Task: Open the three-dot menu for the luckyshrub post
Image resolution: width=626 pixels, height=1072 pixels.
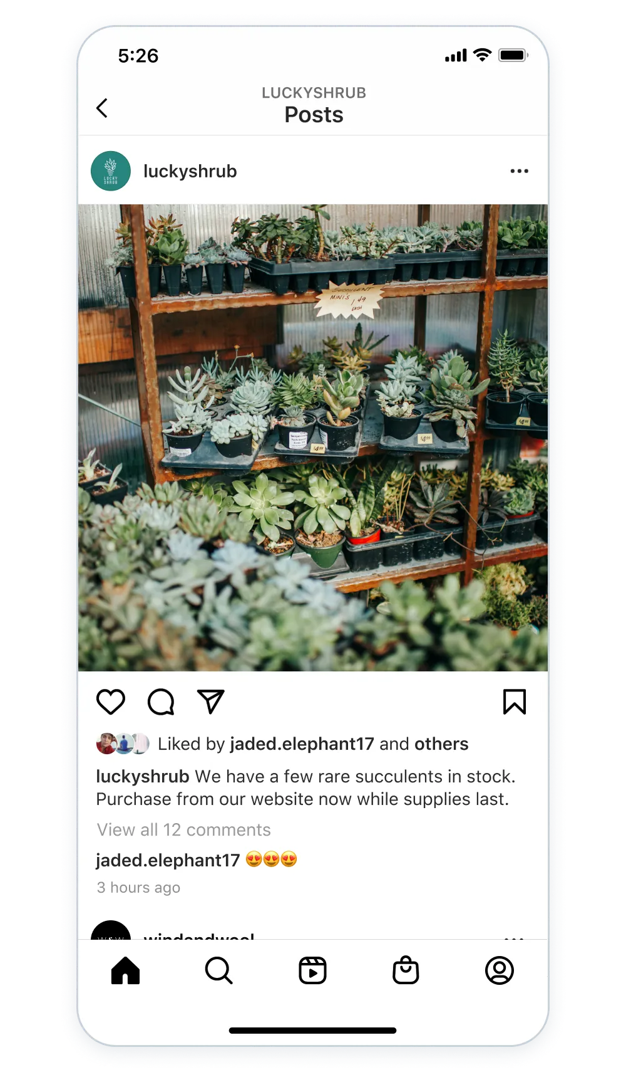Action: [x=519, y=171]
